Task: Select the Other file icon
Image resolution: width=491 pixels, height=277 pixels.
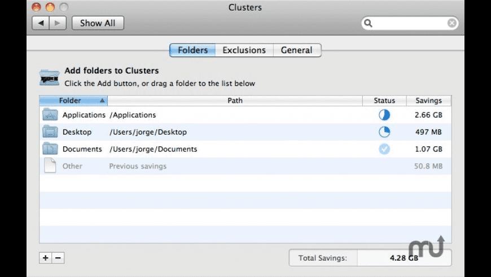Action: click(50, 165)
